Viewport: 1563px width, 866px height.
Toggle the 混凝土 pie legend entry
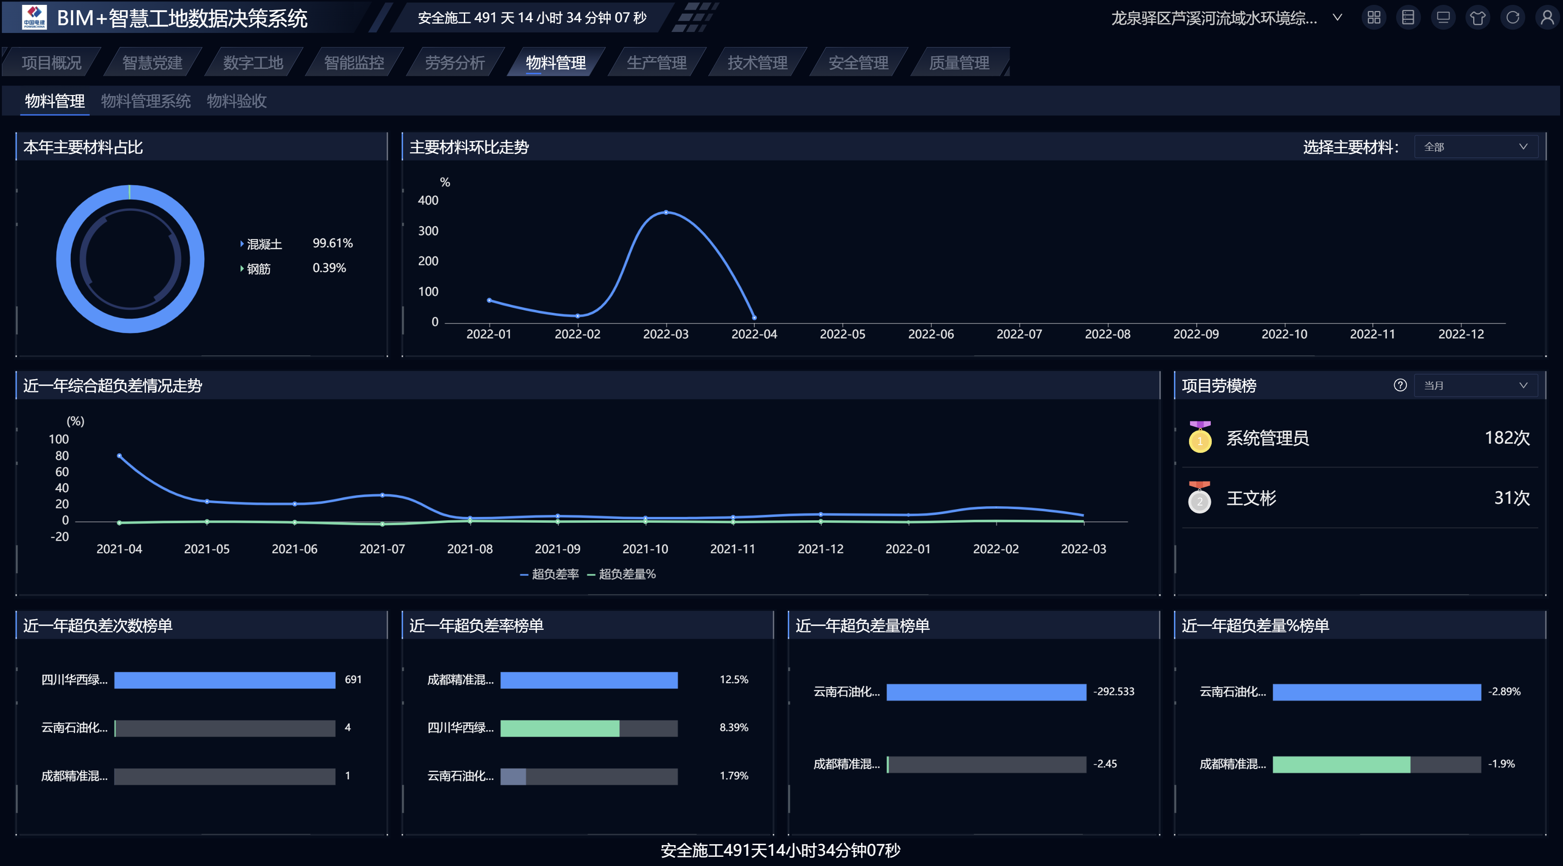(264, 244)
